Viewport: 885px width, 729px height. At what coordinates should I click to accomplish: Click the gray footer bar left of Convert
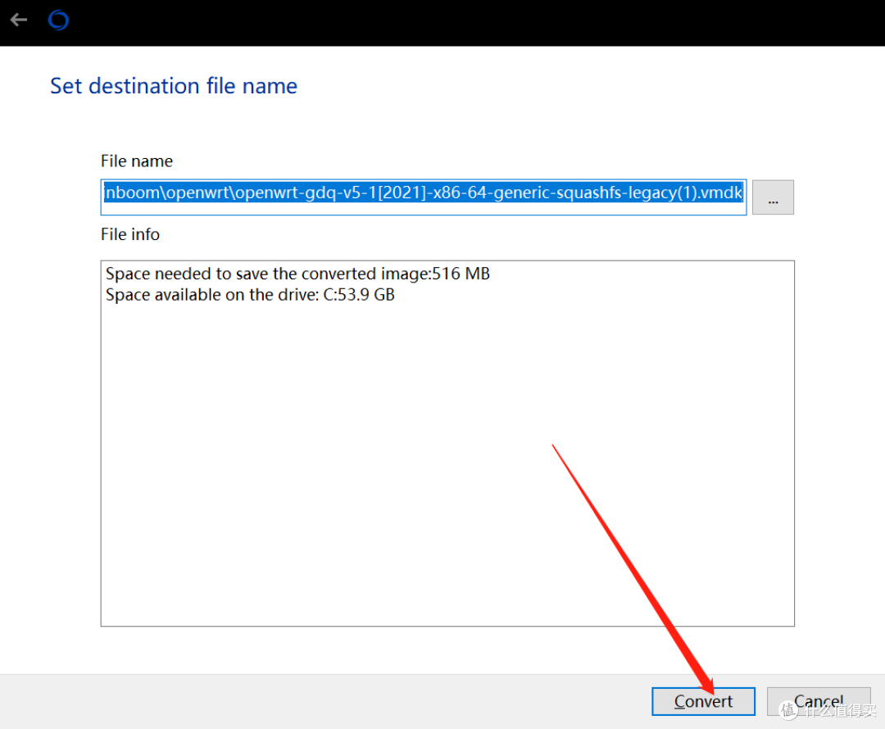328,701
